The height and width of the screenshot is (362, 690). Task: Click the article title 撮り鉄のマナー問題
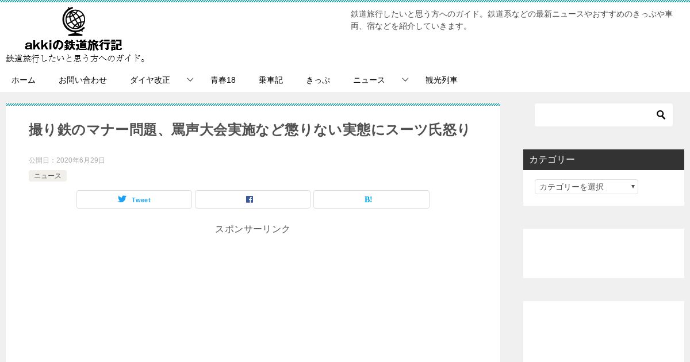click(x=250, y=130)
